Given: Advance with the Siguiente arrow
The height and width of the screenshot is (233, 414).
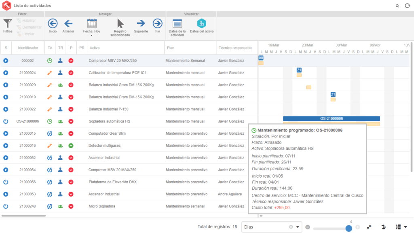Looking at the screenshot, I should pos(141,24).
